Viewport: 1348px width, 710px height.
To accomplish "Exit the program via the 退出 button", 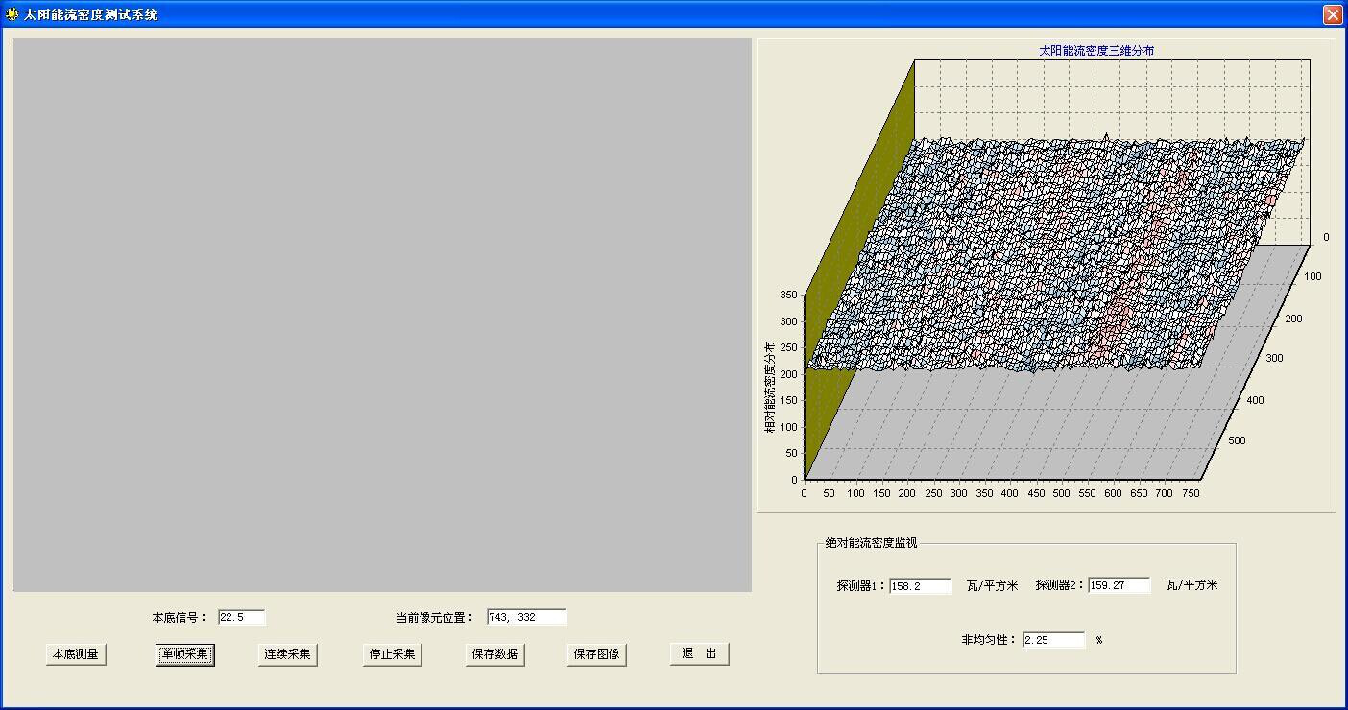I will 699,653.
